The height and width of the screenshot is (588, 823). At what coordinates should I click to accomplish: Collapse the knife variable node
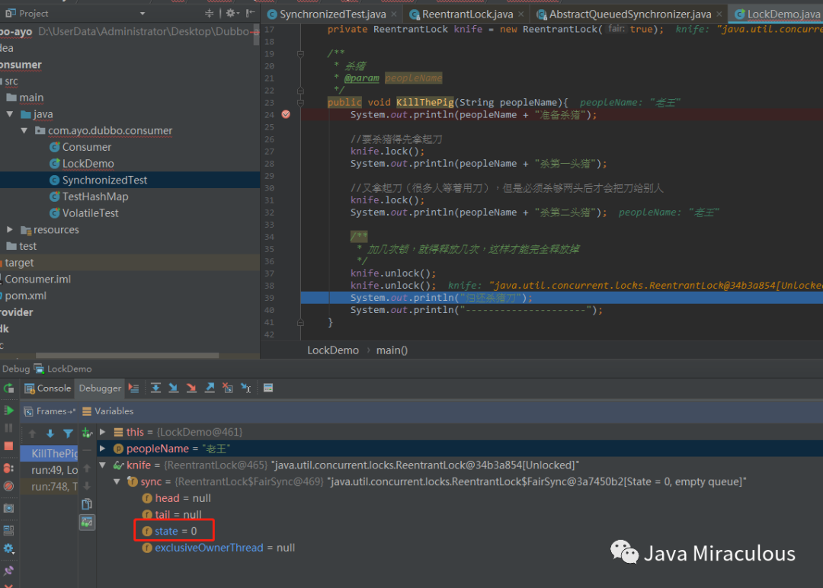pyautogui.click(x=103, y=465)
